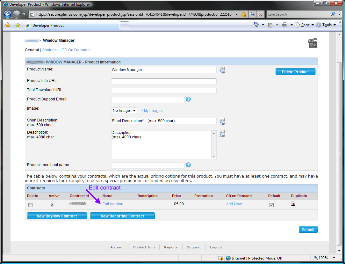345x264 pixels.
Task: Click the browser Forward arrow button
Action: [x=17, y=14]
